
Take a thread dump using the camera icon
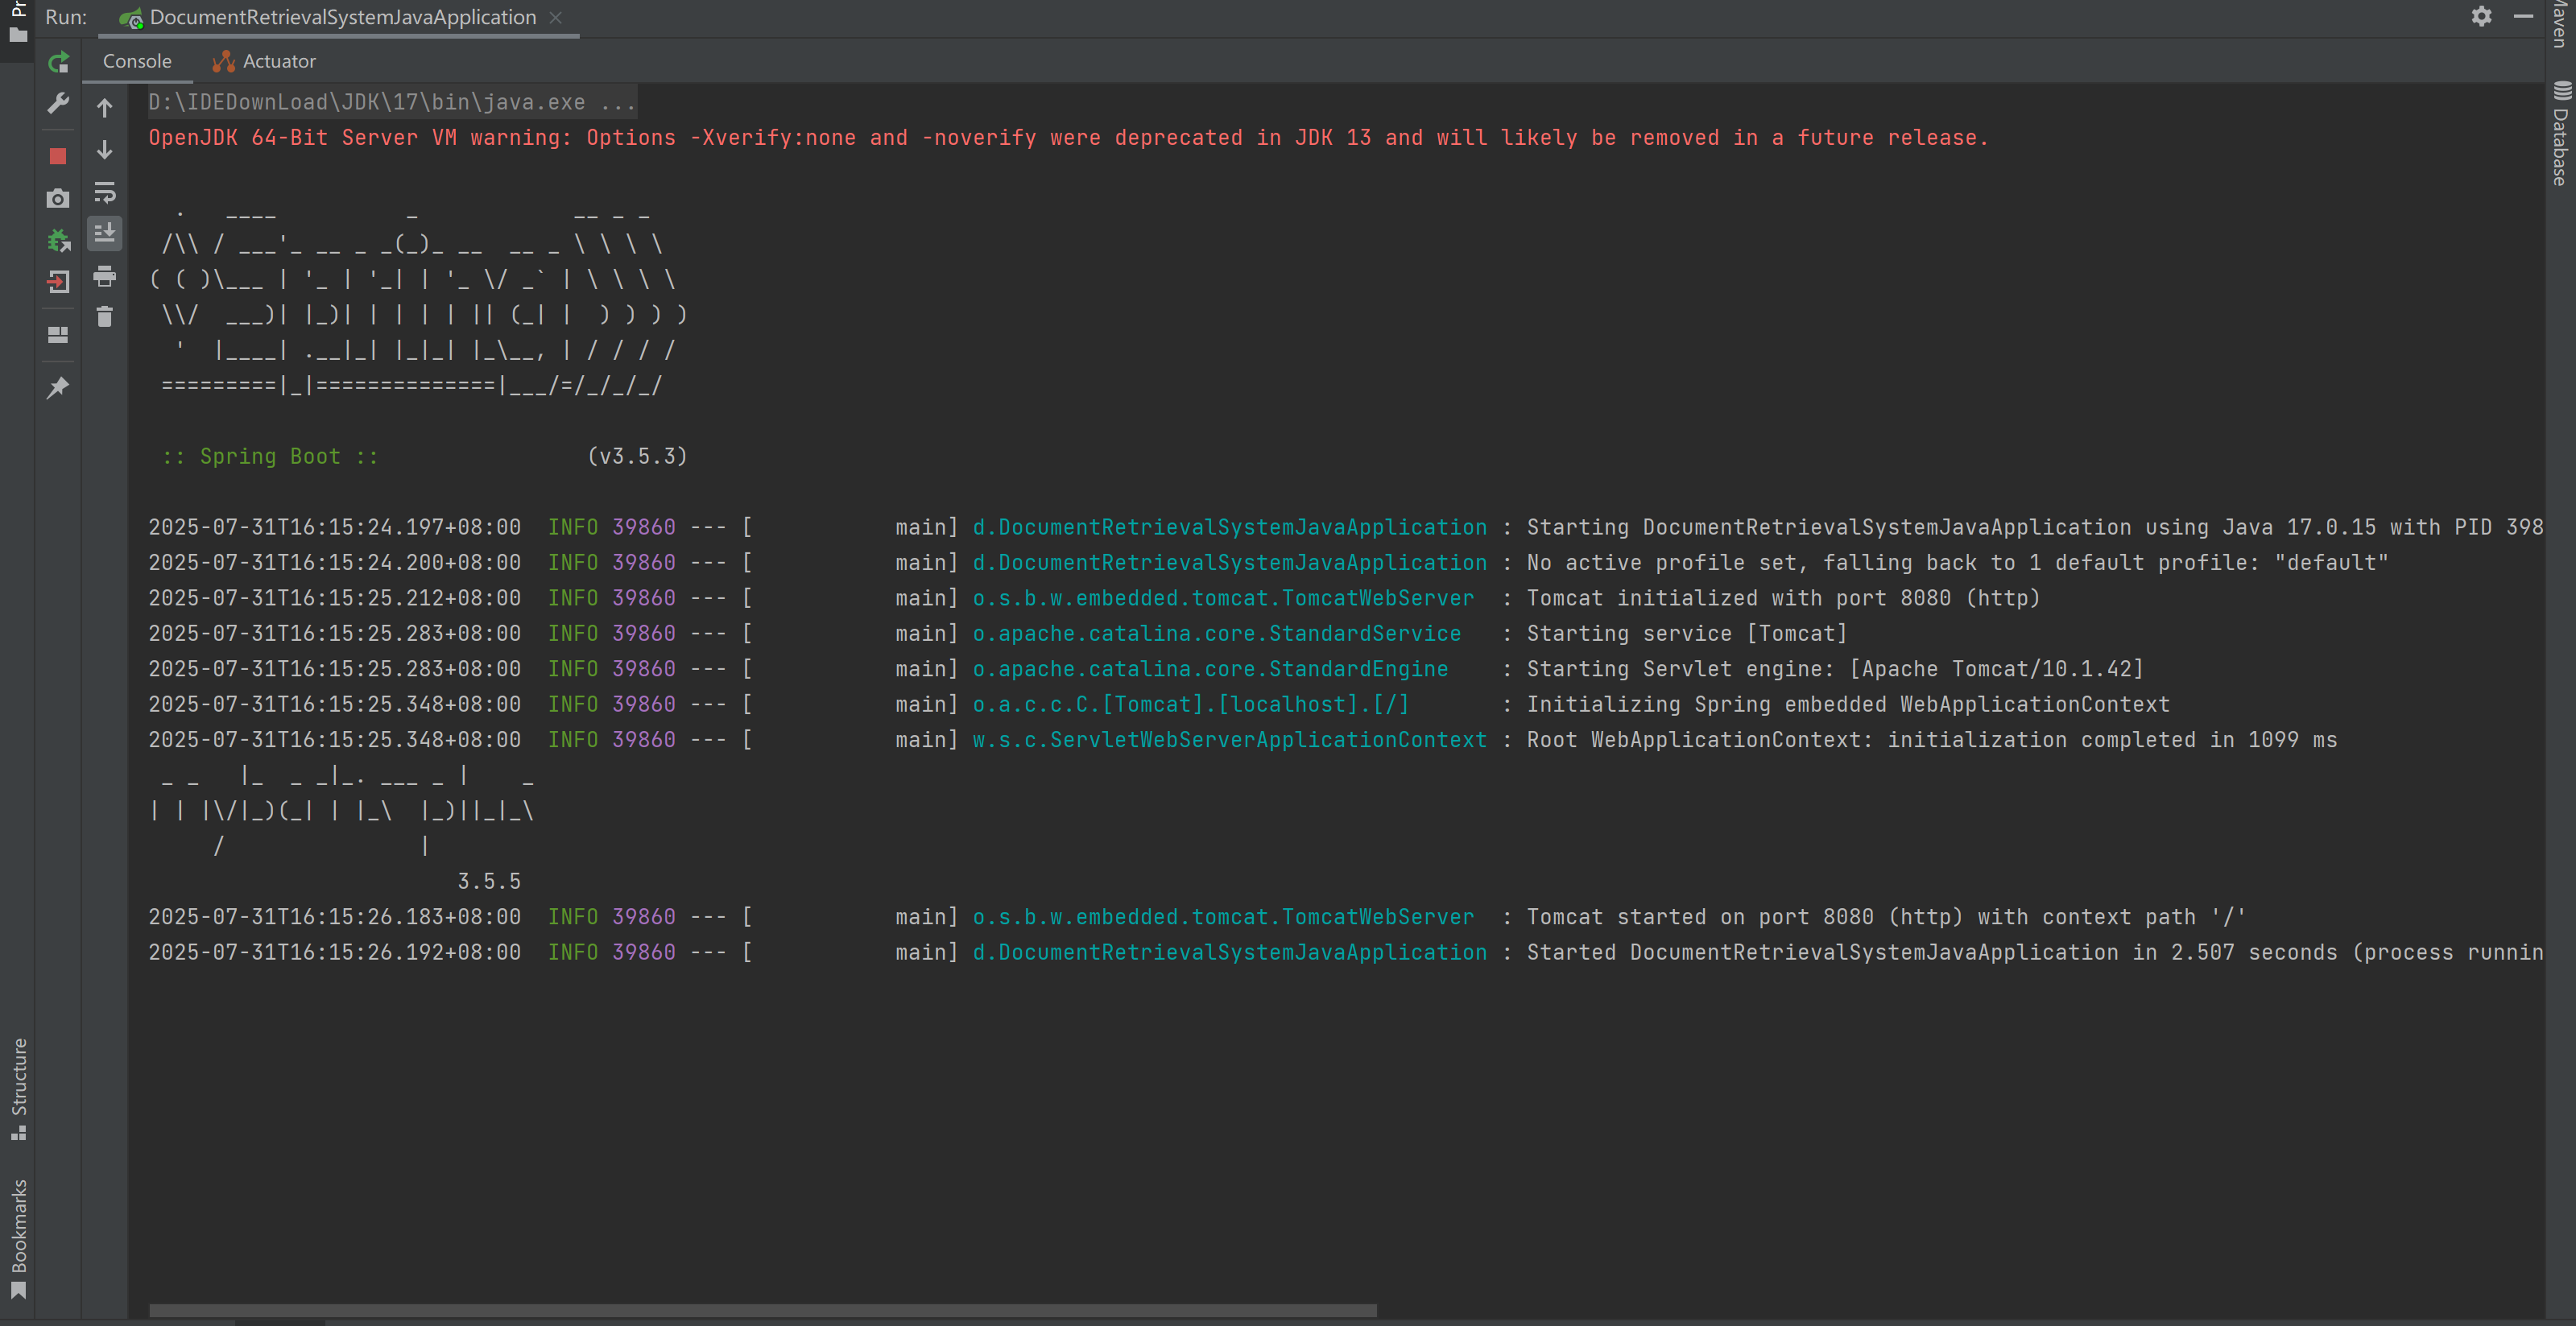(58, 198)
